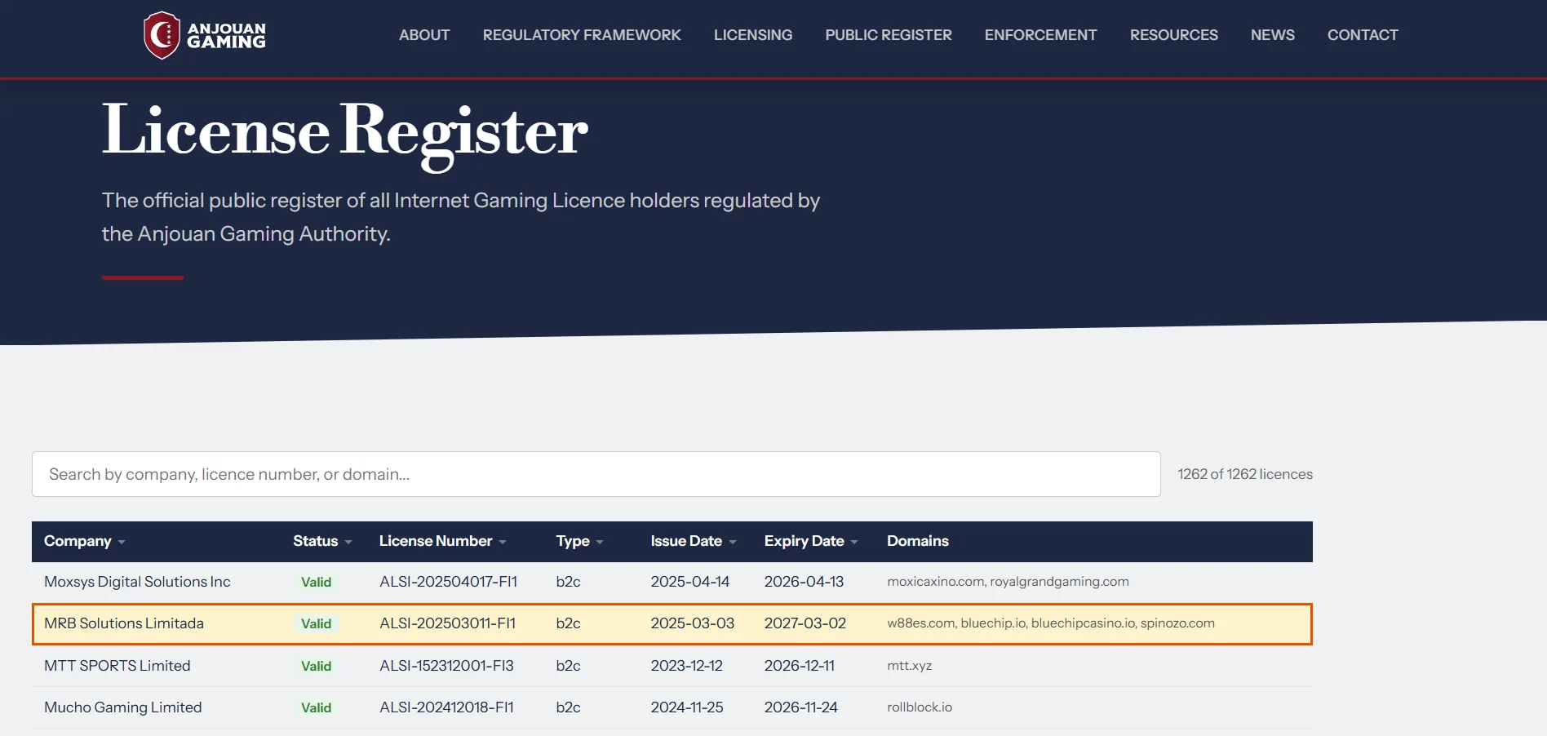Click Valid status badge for MRB Solutions

[317, 624]
